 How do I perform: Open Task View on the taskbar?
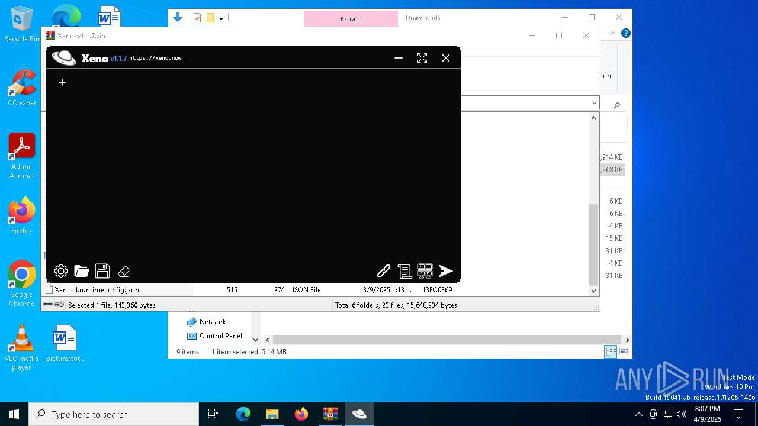tap(213, 414)
